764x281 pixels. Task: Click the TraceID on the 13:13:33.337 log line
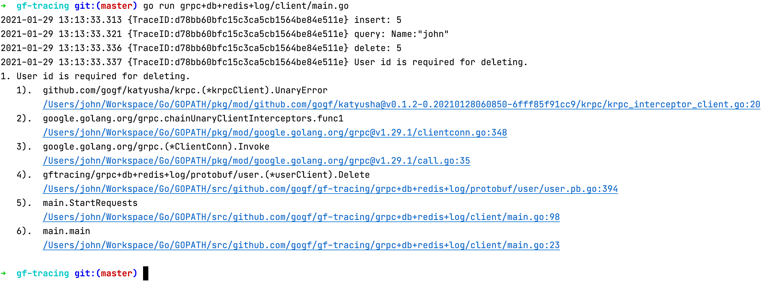[x=238, y=62]
